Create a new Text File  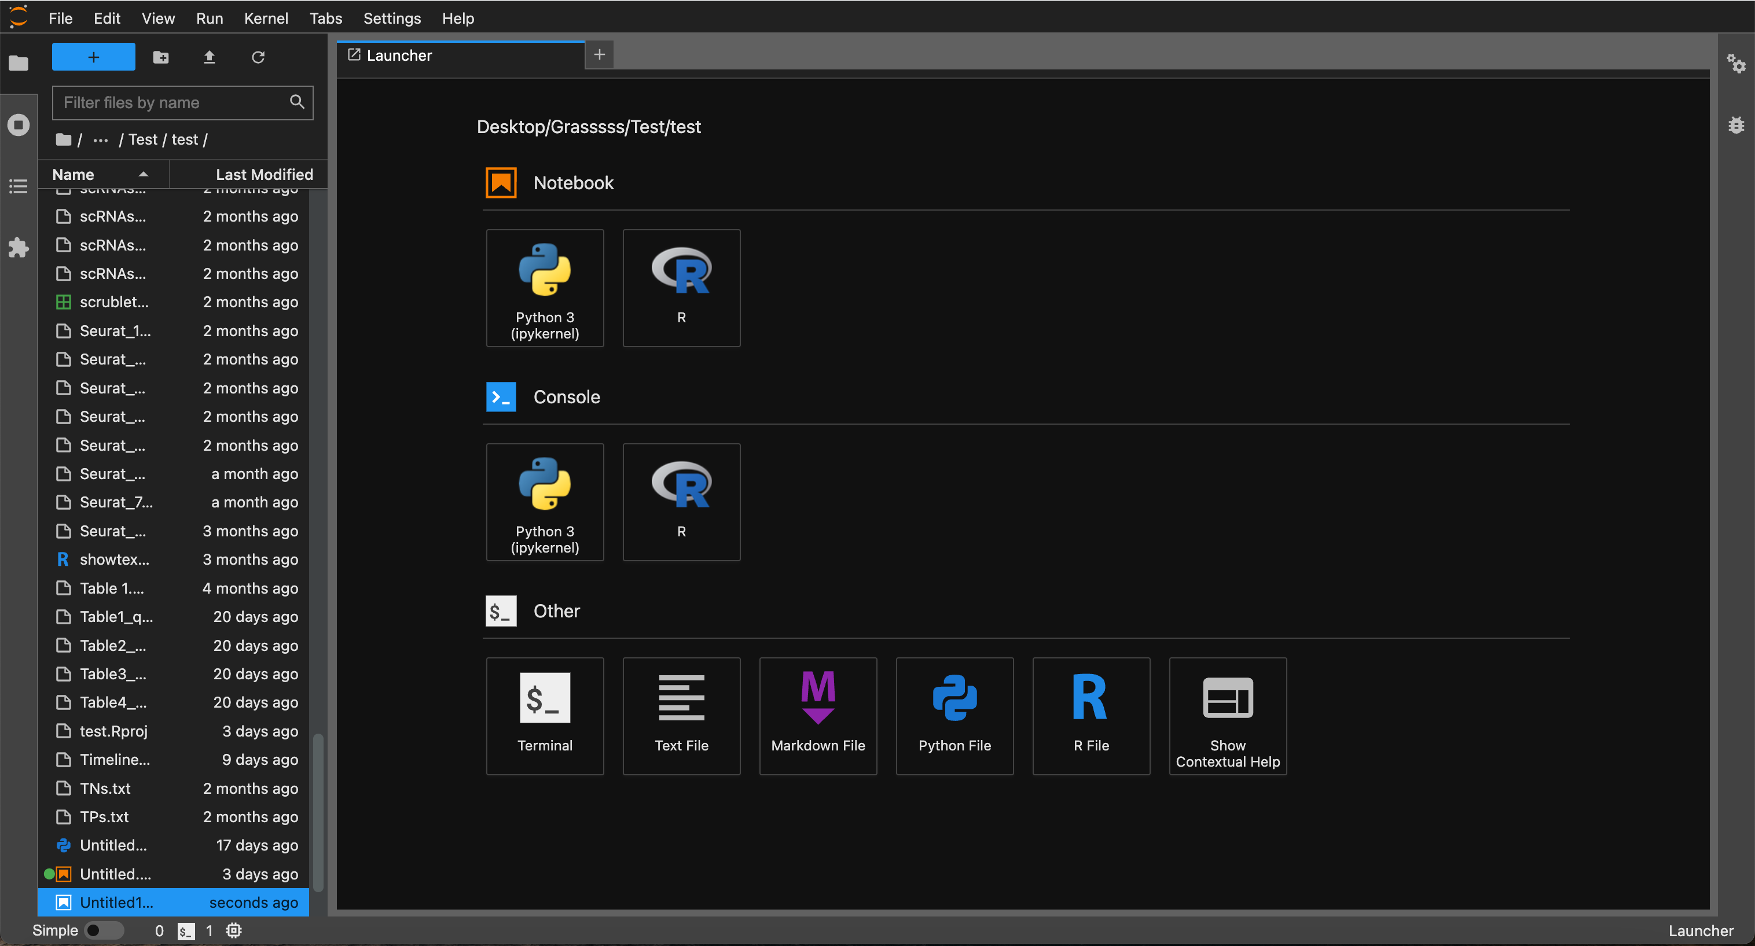681,716
